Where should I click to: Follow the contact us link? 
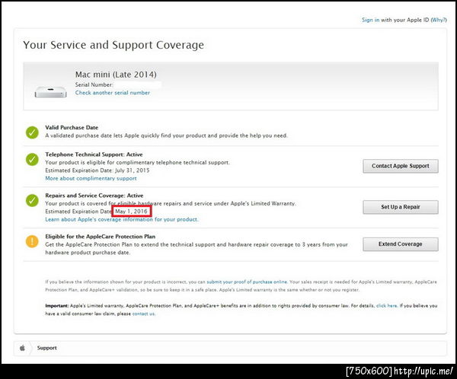[x=143, y=314]
